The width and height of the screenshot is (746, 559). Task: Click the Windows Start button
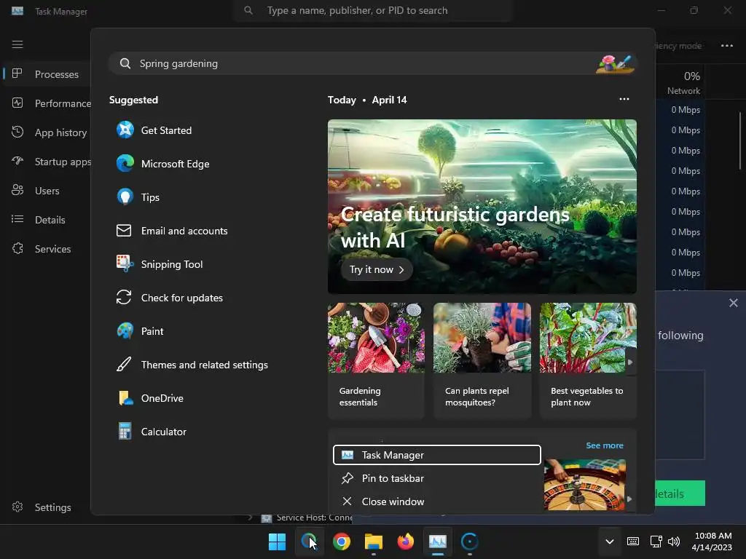tap(277, 542)
